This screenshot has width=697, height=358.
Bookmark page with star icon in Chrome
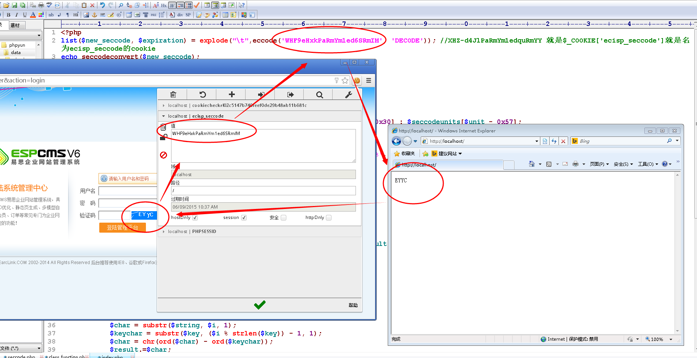click(x=345, y=80)
